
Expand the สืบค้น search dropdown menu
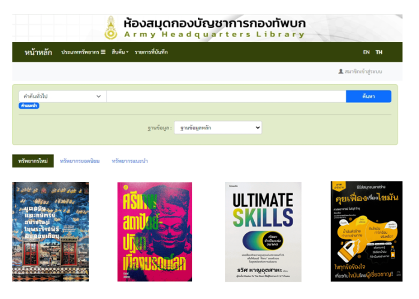120,52
